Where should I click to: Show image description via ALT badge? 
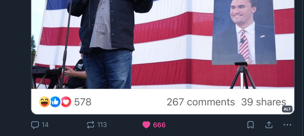(287, 109)
